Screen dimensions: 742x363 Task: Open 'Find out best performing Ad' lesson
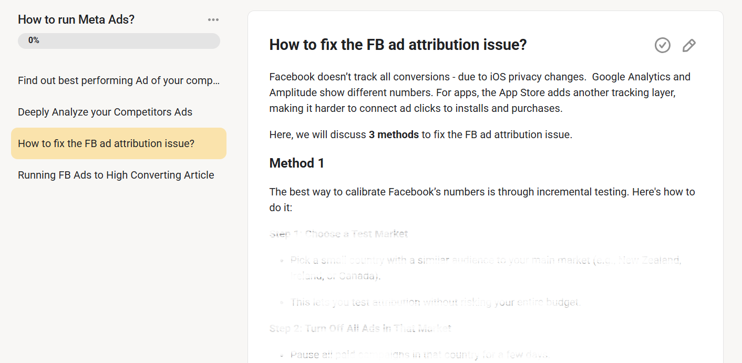click(x=119, y=80)
